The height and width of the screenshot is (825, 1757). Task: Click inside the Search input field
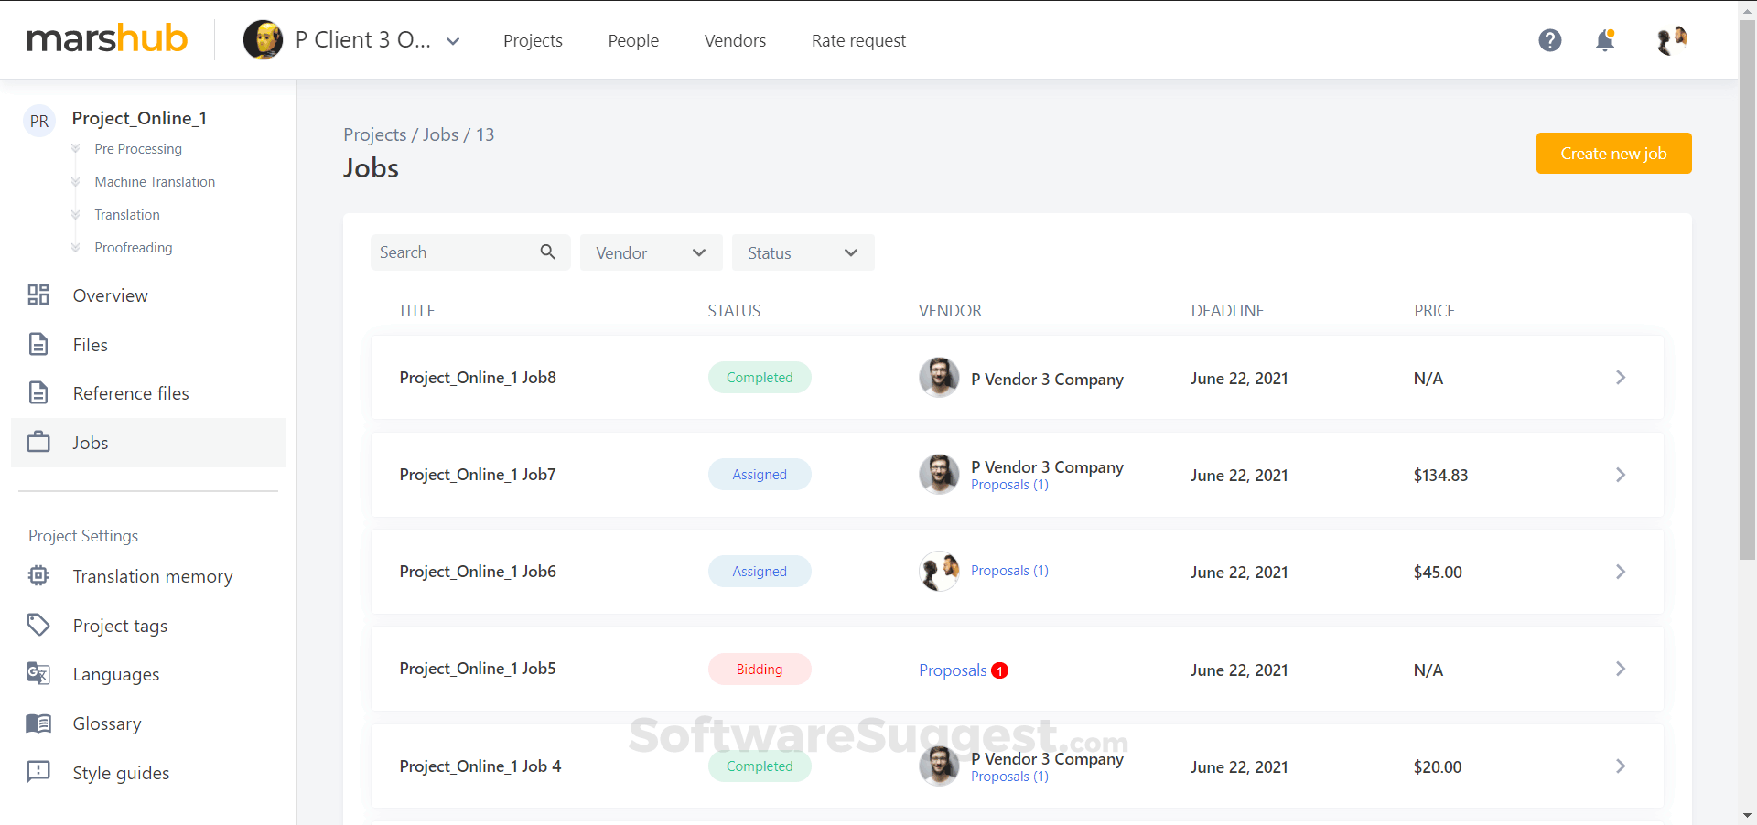tap(448, 252)
